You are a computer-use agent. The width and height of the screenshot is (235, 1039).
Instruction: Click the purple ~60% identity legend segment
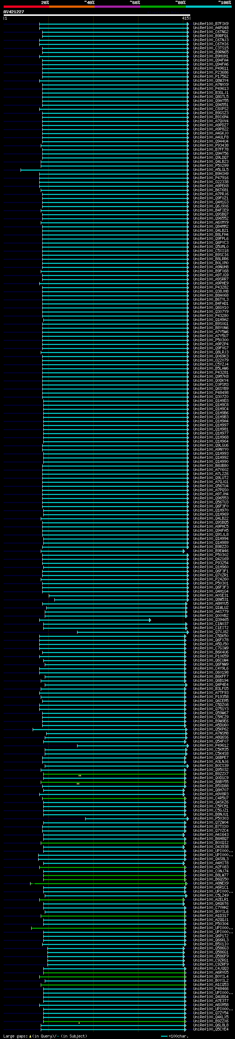click(117, 7)
